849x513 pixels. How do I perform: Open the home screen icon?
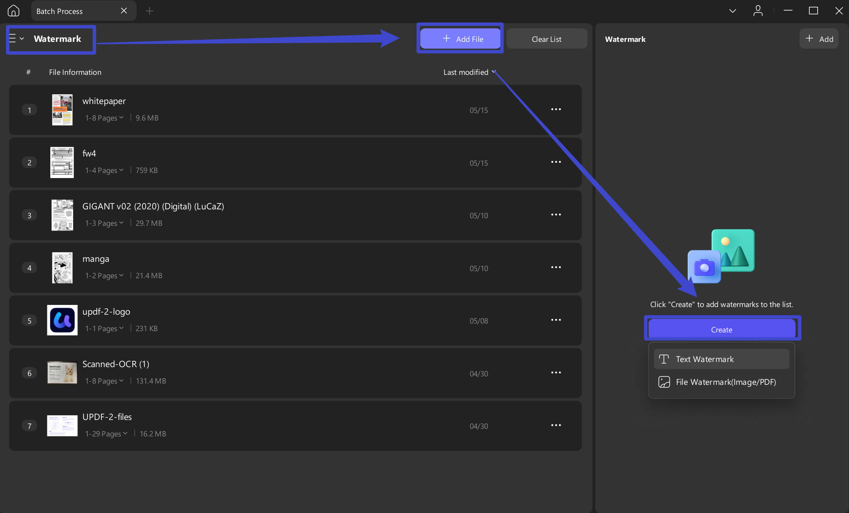pyautogui.click(x=14, y=11)
